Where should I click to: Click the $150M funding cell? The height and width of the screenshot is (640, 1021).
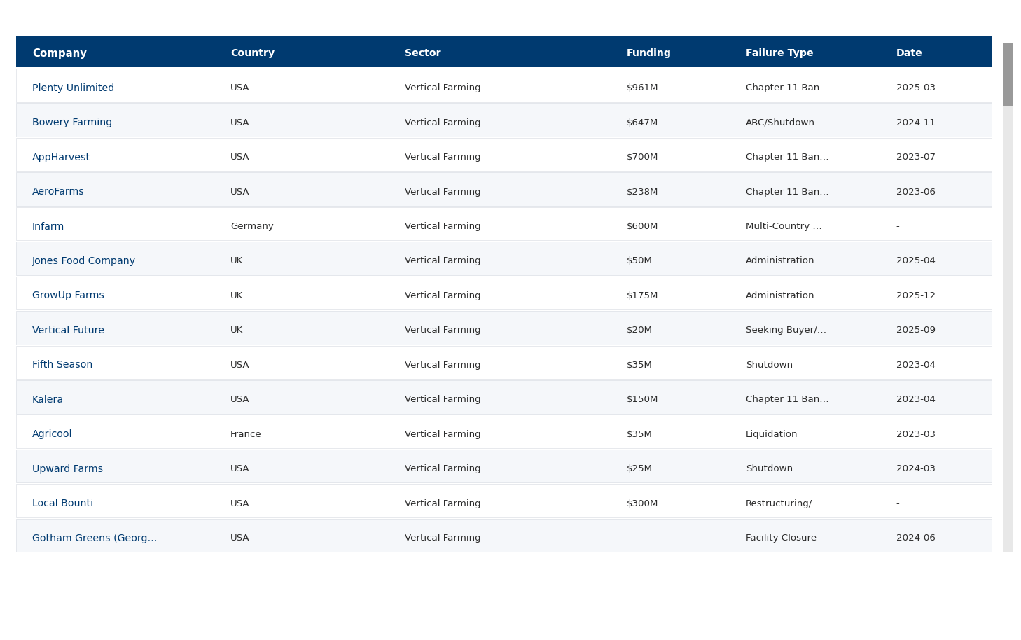(x=642, y=399)
